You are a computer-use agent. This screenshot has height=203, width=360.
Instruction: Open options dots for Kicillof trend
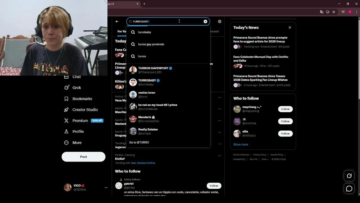click(220, 156)
